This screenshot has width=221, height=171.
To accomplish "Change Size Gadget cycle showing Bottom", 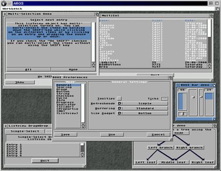I will pos(143,113).
